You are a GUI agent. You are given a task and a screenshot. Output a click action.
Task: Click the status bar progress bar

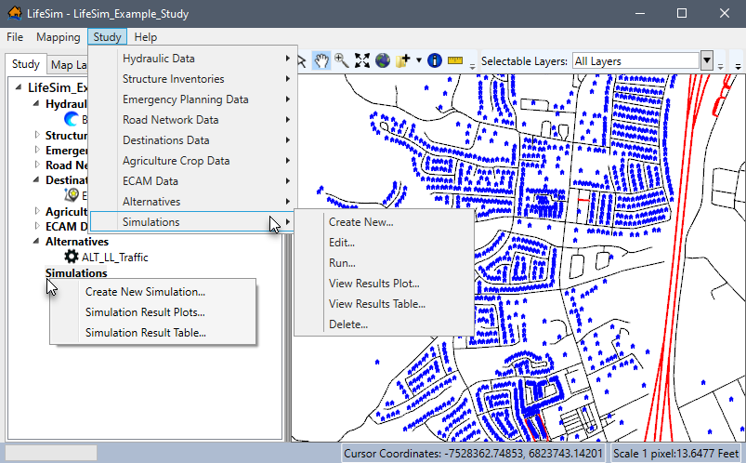50,453
